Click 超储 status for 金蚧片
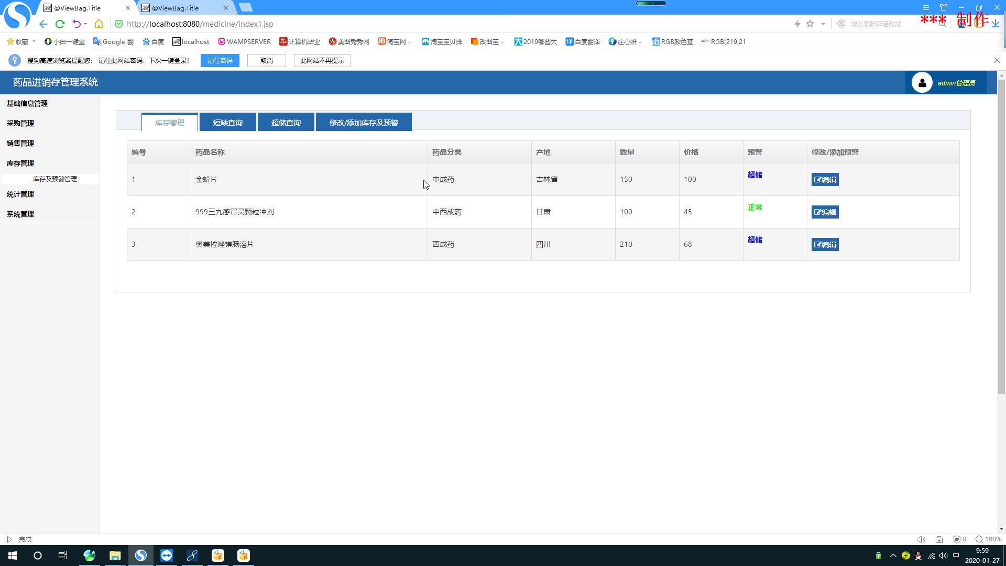1006x566 pixels. pos(755,175)
